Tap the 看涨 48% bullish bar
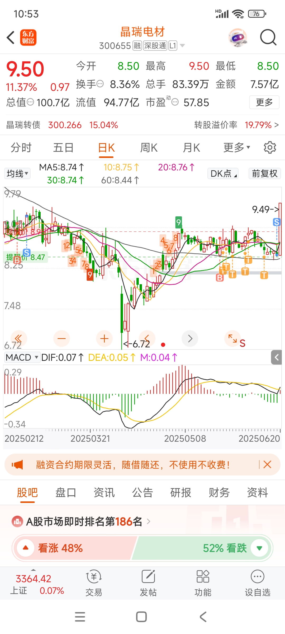The height and width of the screenshot is (634, 285). click(x=75, y=548)
